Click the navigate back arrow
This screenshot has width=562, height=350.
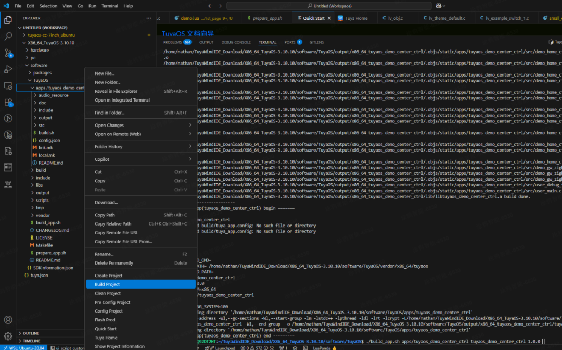click(210, 6)
